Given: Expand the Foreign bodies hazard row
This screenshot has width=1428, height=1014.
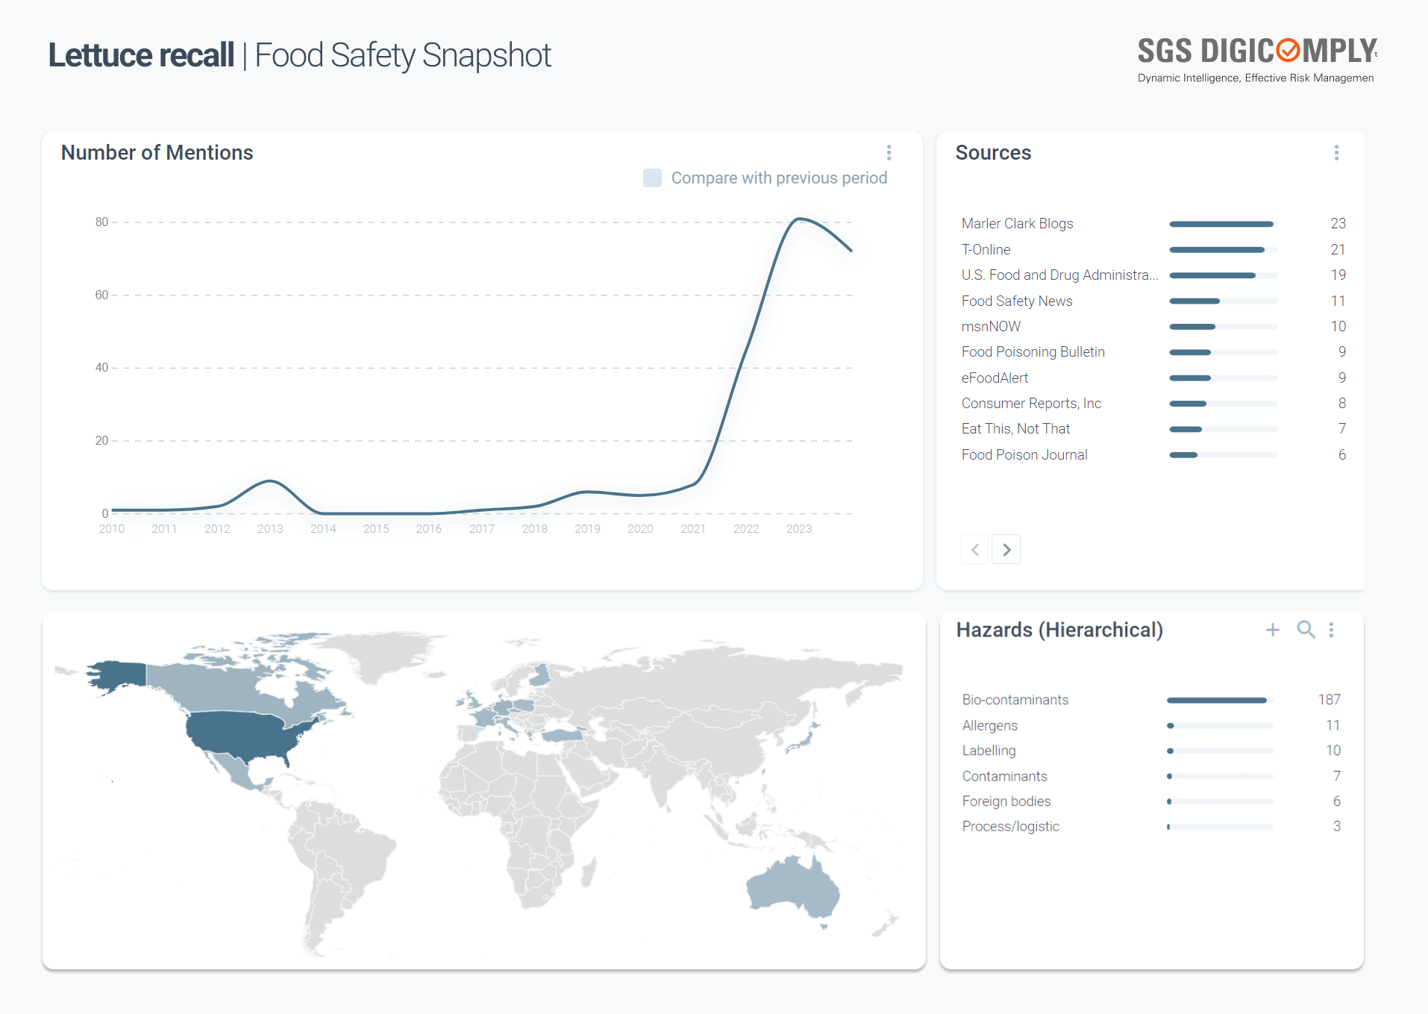Looking at the screenshot, I should [x=1006, y=801].
